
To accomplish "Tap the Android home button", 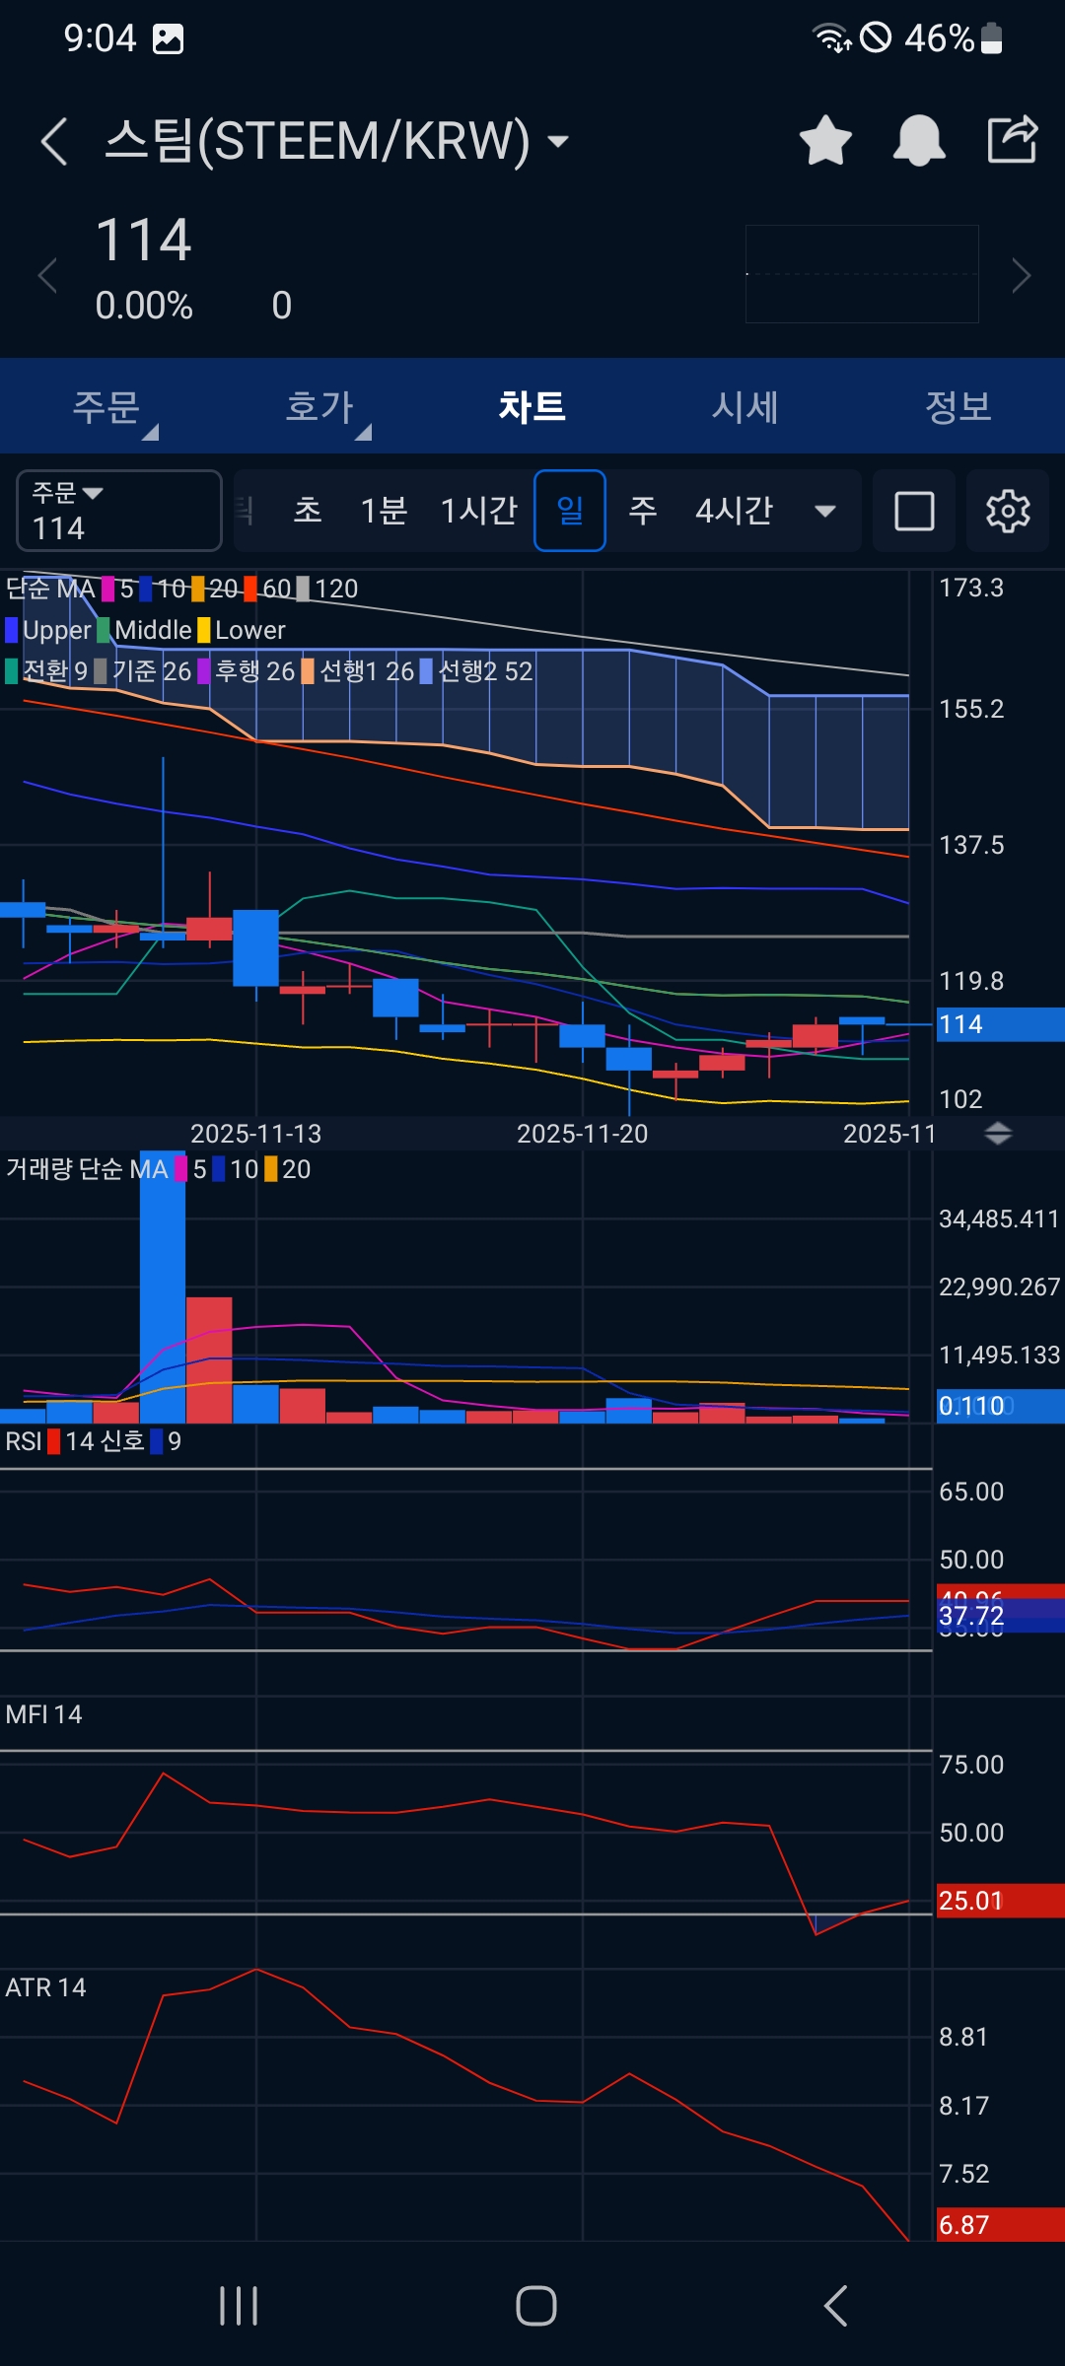I will coord(536,2306).
